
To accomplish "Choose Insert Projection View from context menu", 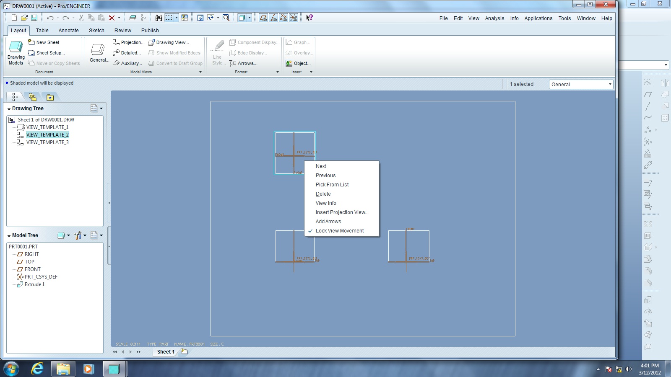I will (x=342, y=212).
